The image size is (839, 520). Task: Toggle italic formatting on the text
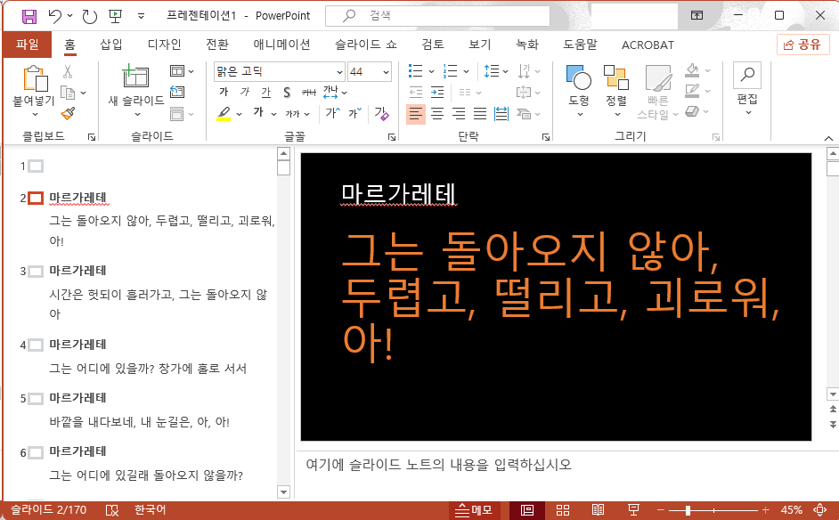click(x=243, y=92)
